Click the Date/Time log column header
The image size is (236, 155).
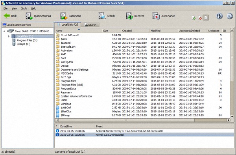click(x=77, y=126)
